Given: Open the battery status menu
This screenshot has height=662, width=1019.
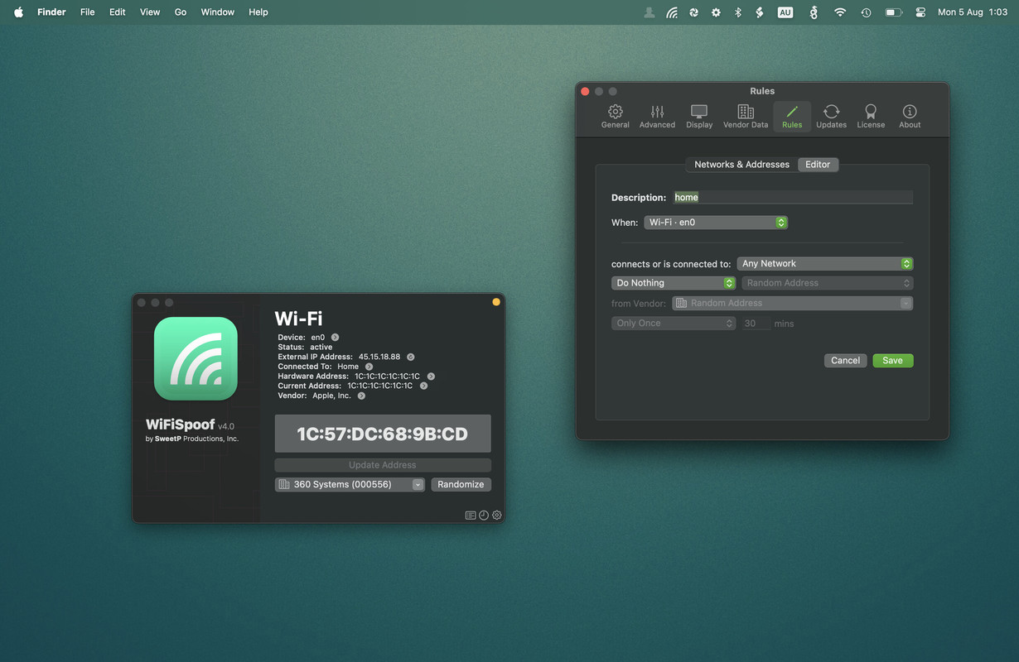Looking at the screenshot, I should 893,12.
